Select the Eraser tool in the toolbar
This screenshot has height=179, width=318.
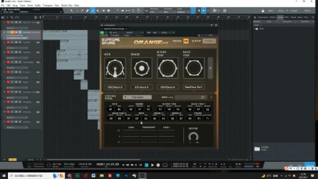pyautogui.click(x=87, y=11)
